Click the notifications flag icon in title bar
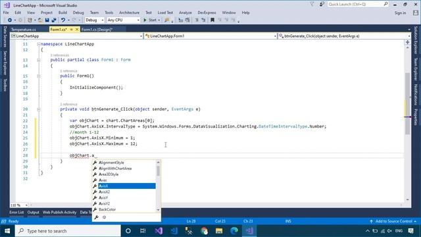The image size is (421, 237). click(312, 5)
